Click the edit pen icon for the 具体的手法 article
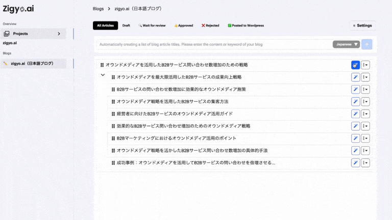The image size is (392, 220). 355,151
